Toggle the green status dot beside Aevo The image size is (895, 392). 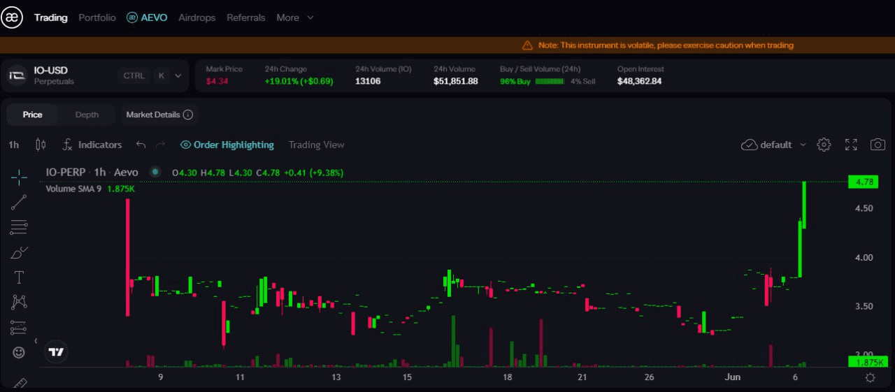(x=155, y=172)
